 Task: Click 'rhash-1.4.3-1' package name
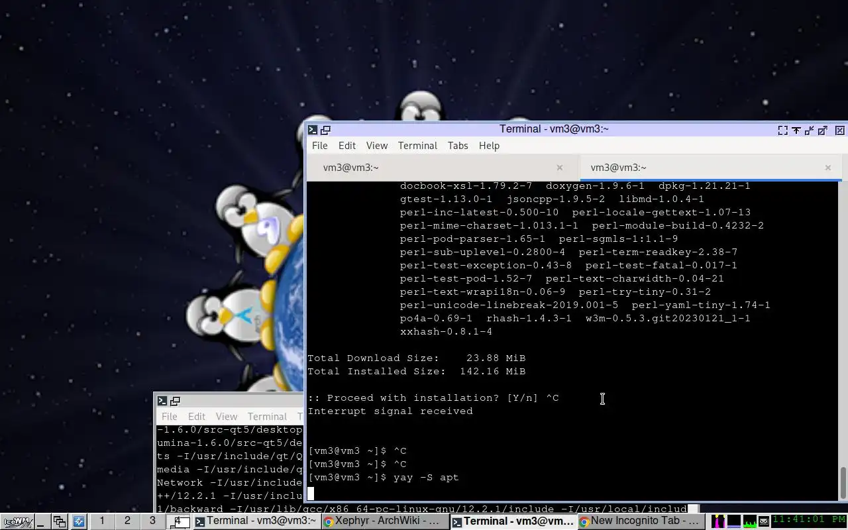click(x=529, y=318)
